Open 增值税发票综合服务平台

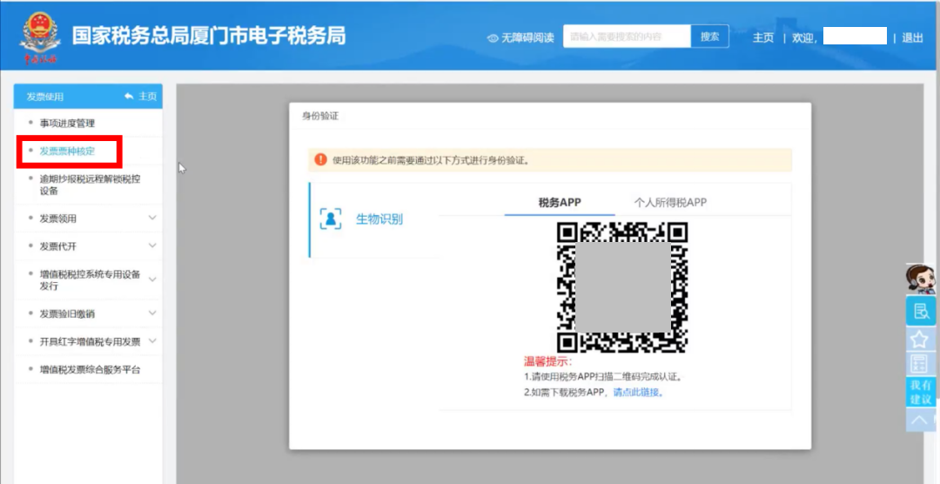click(90, 369)
